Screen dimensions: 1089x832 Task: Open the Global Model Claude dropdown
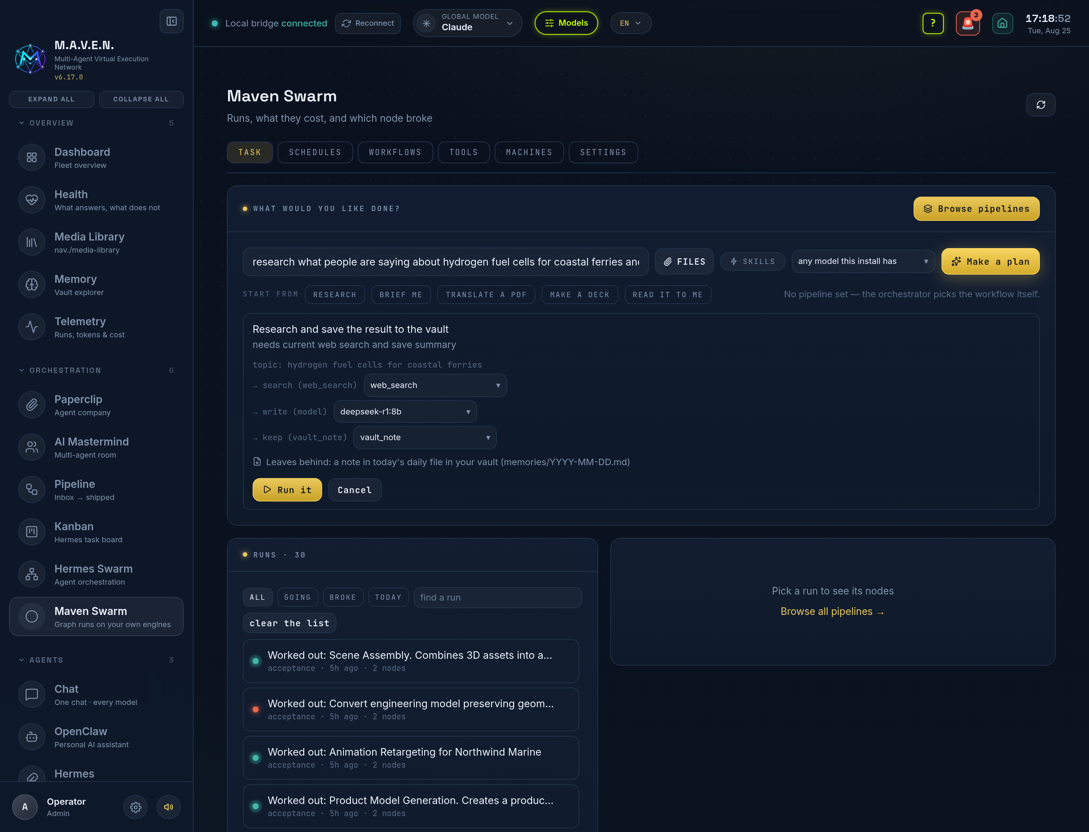coord(467,23)
